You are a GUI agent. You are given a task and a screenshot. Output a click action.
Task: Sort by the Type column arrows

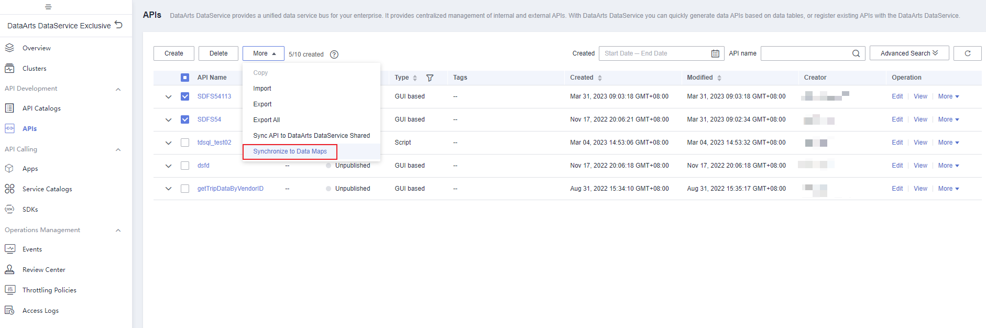[415, 78]
